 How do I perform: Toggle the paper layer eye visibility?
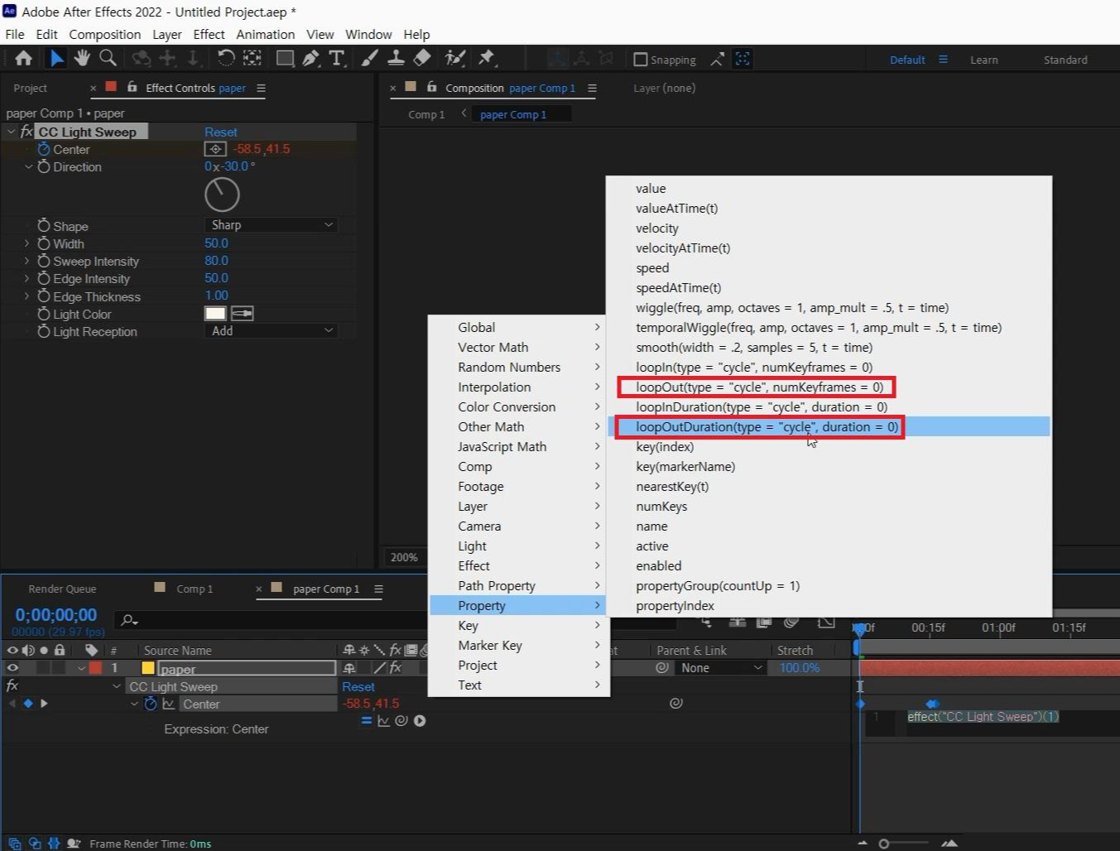point(12,667)
